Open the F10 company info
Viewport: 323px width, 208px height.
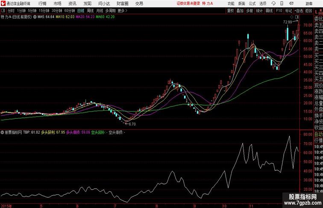pos(279,11)
